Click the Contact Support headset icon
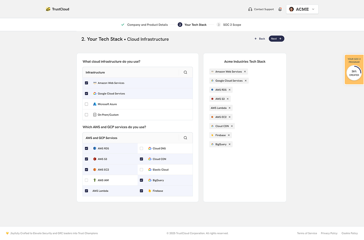The image size is (364, 240). pos(250,9)
